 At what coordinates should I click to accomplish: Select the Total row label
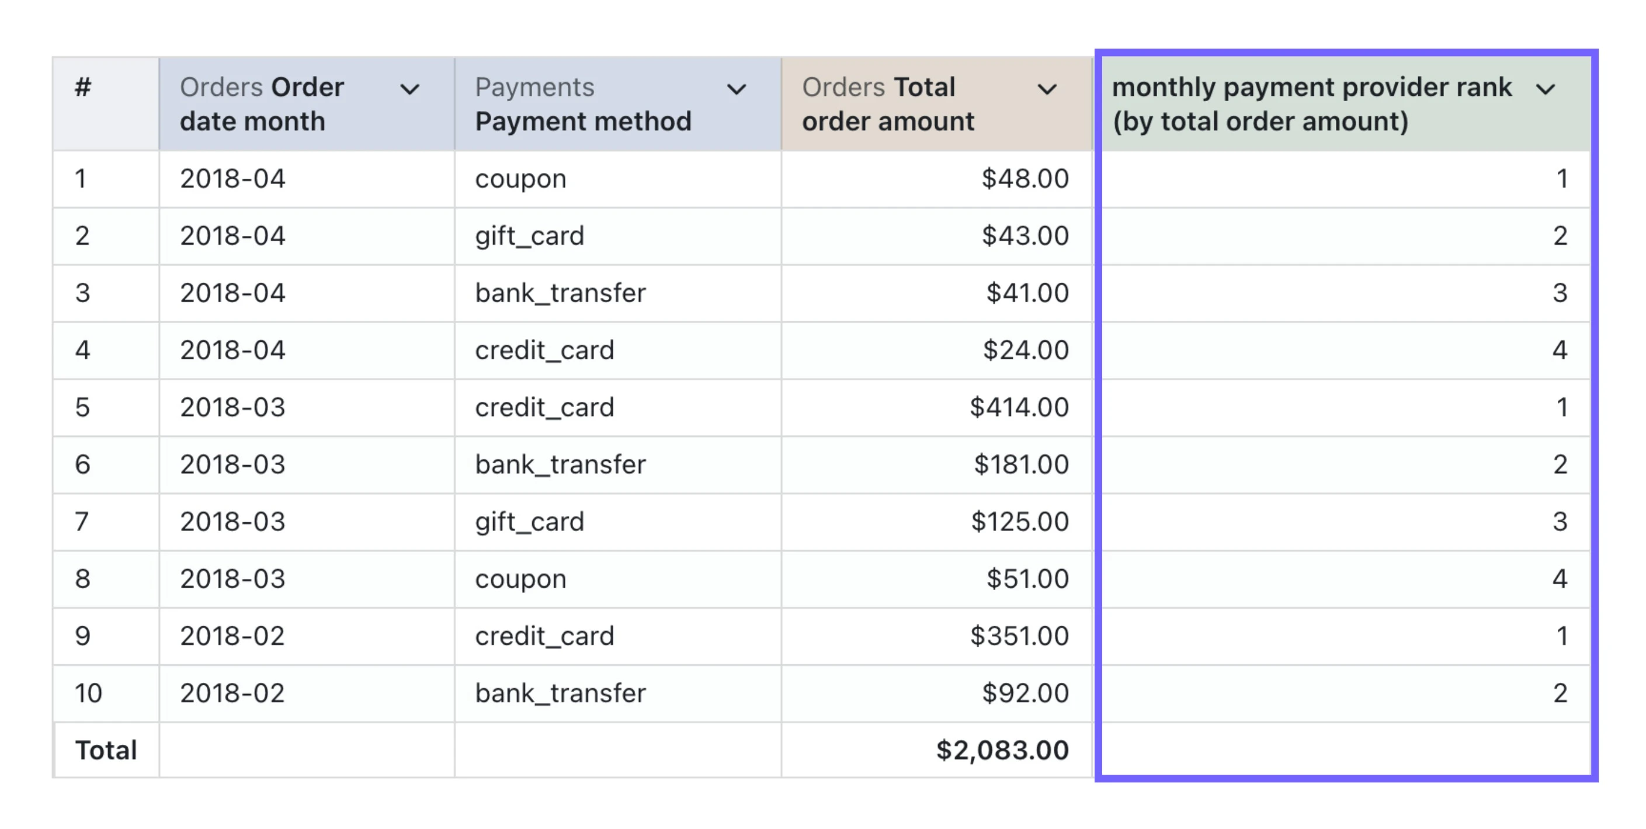(x=106, y=750)
